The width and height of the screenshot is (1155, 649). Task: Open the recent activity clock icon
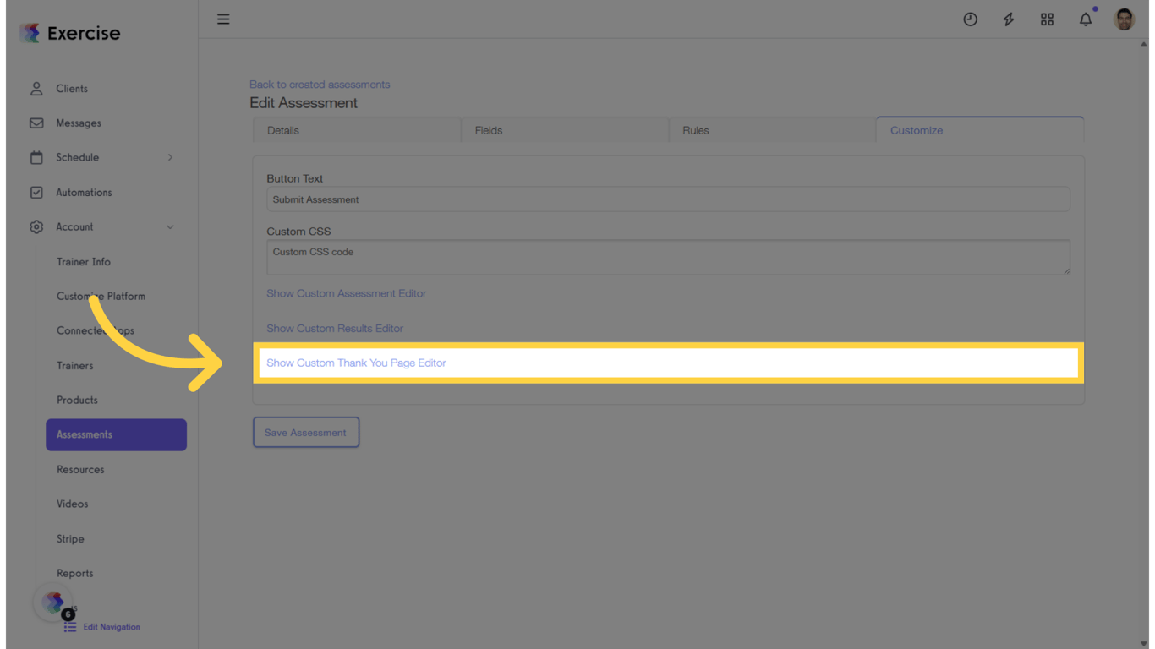970,19
